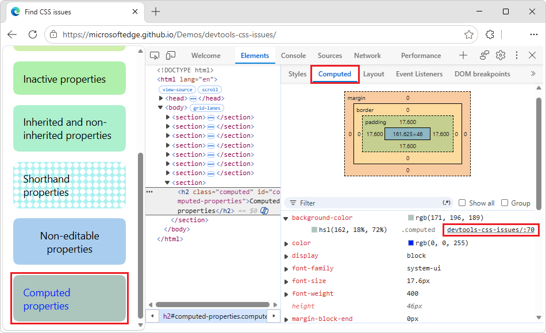
Task: Open the DOM node actions ellipsis
Action: point(149,192)
